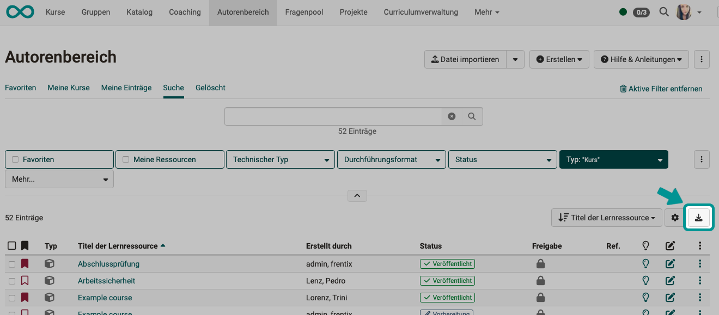Screen dimensions: 719x315
Task: Edit Abschlussprüfung via its pencil icon
Action: pos(670,263)
